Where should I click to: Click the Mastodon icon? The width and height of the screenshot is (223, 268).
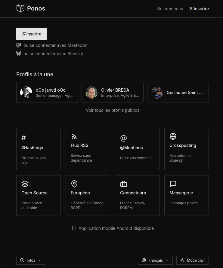pyautogui.click(x=19, y=45)
